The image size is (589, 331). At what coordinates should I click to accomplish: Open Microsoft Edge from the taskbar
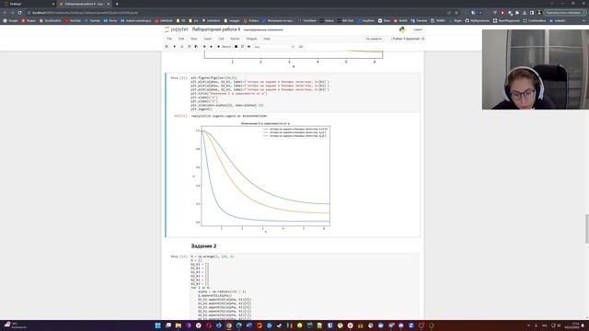[239, 325]
